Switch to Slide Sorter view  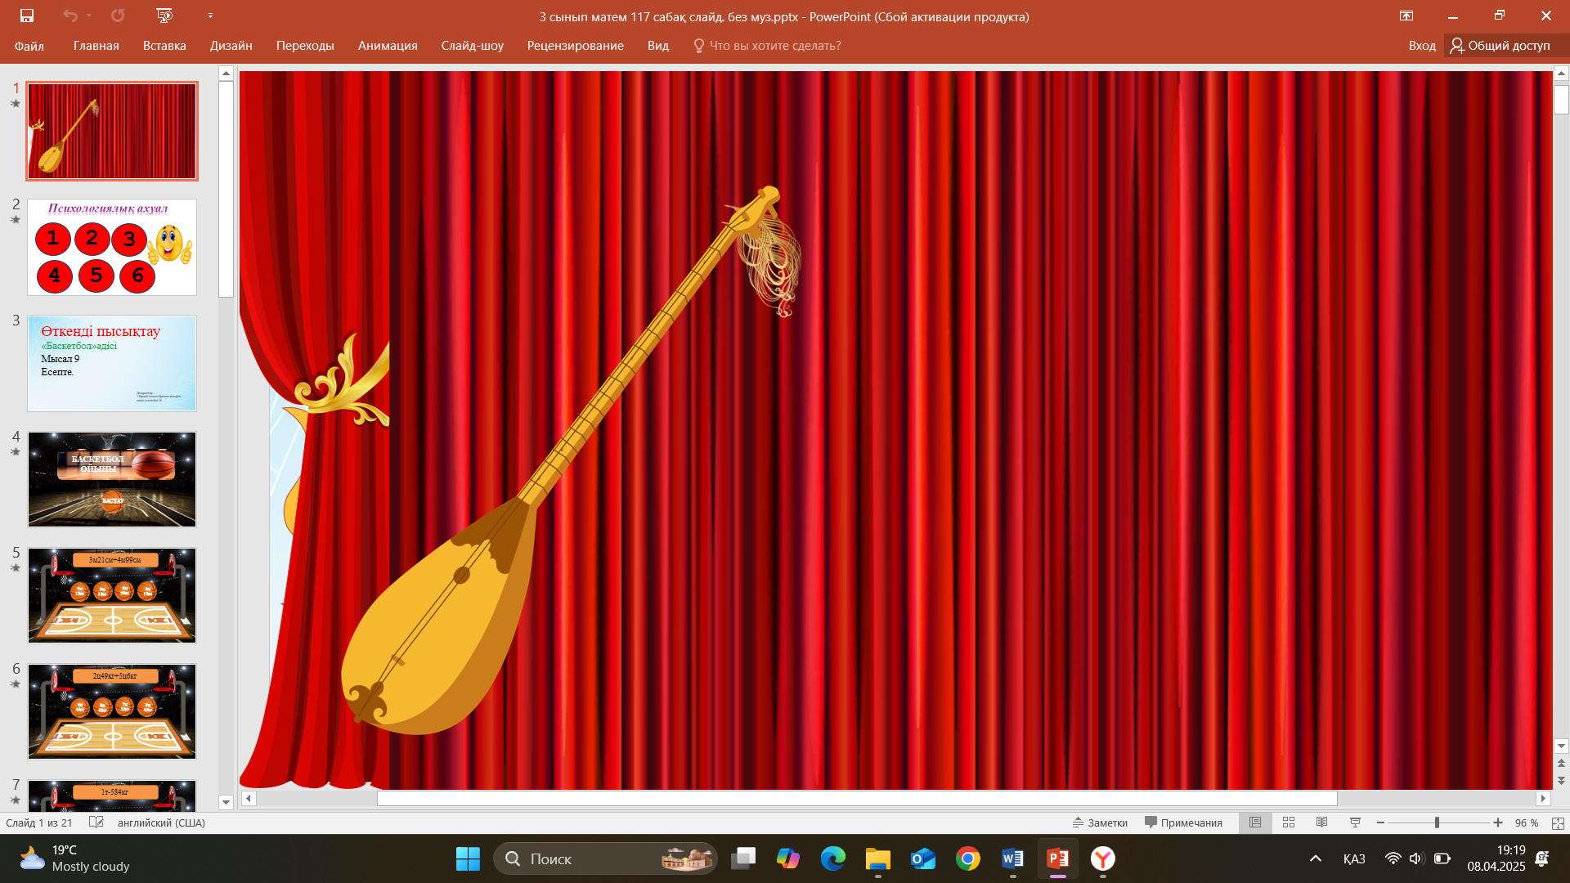[1289, 822]
